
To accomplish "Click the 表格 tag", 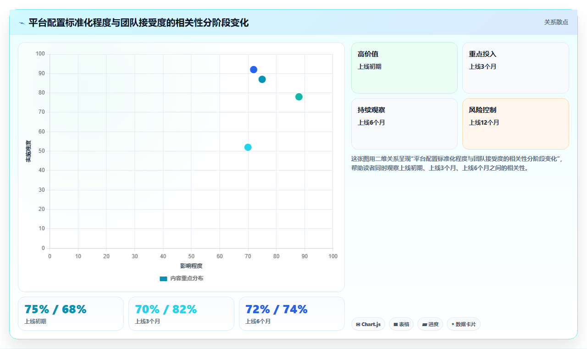I will (401, 324).
